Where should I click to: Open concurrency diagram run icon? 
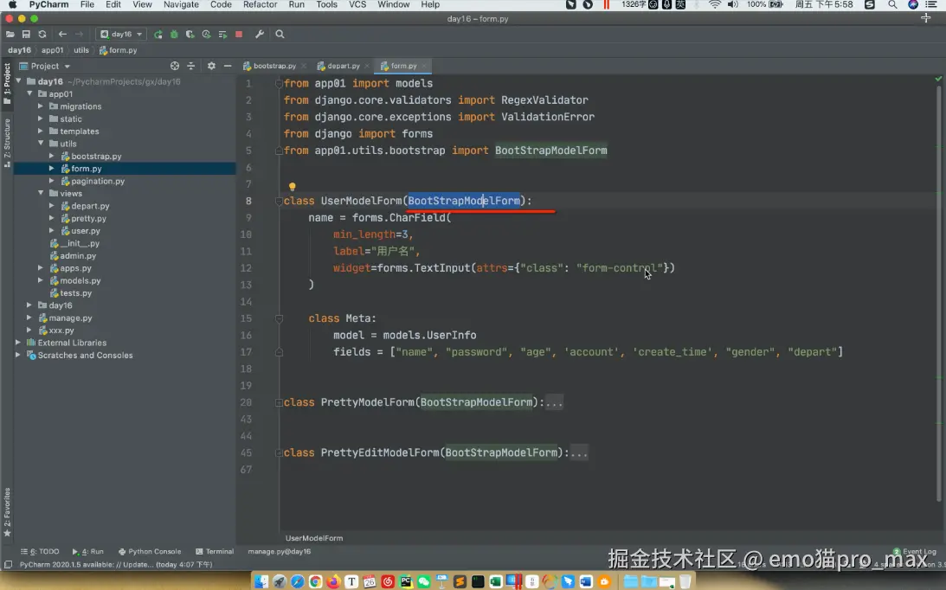(x=222, y=35)
